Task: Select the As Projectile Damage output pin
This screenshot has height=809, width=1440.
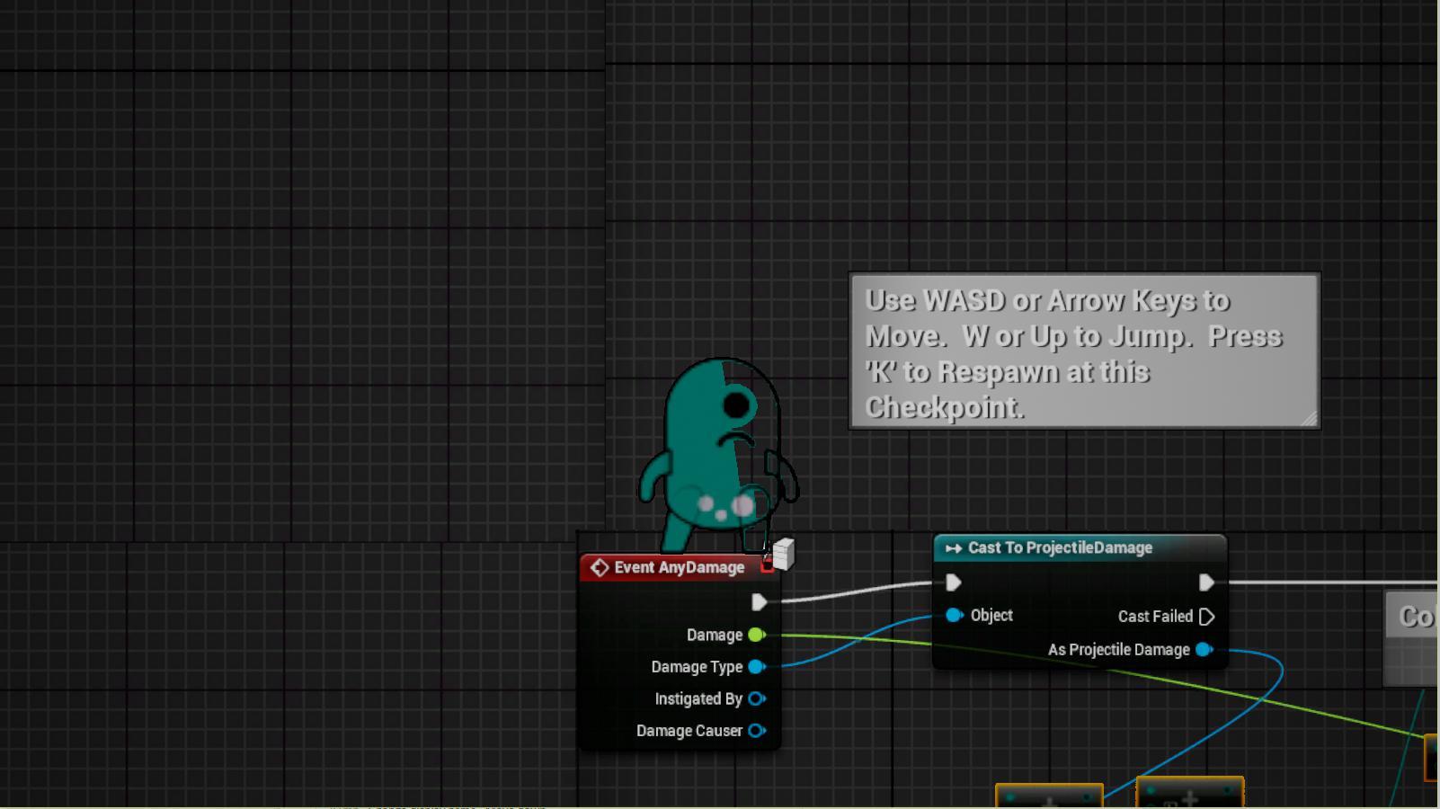Action: tap(1204, 650)
